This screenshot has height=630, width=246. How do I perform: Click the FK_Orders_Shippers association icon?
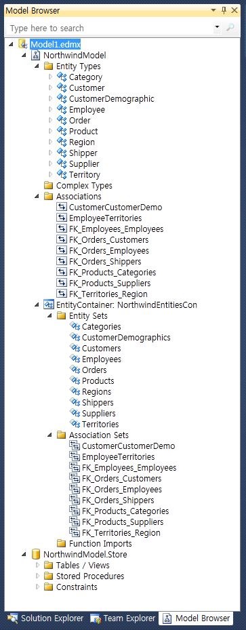[62, 261]
